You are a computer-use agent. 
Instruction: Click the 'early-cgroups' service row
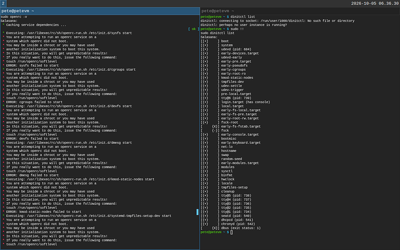223,70
